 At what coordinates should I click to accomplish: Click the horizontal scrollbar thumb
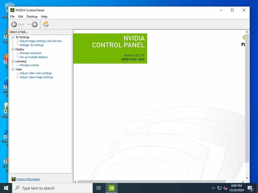(x=151, y=182)
